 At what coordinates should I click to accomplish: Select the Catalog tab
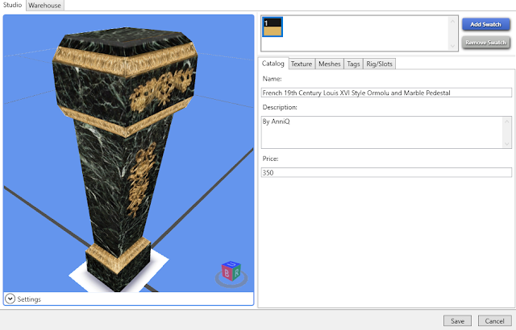pyautogui.click(x=273, y=64)
